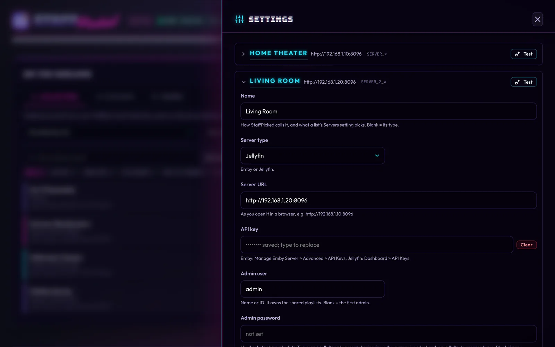Test the Living Room server connection
The height and width of the screenshot is (347, 555).
click(523, 82)
